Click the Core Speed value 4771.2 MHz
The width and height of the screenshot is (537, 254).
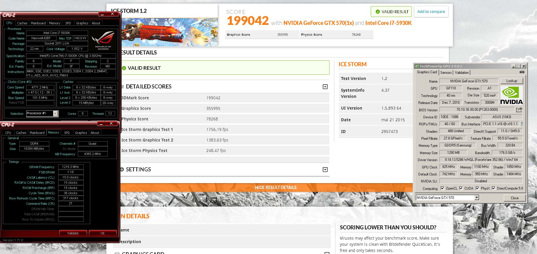[x=40, y=87]
